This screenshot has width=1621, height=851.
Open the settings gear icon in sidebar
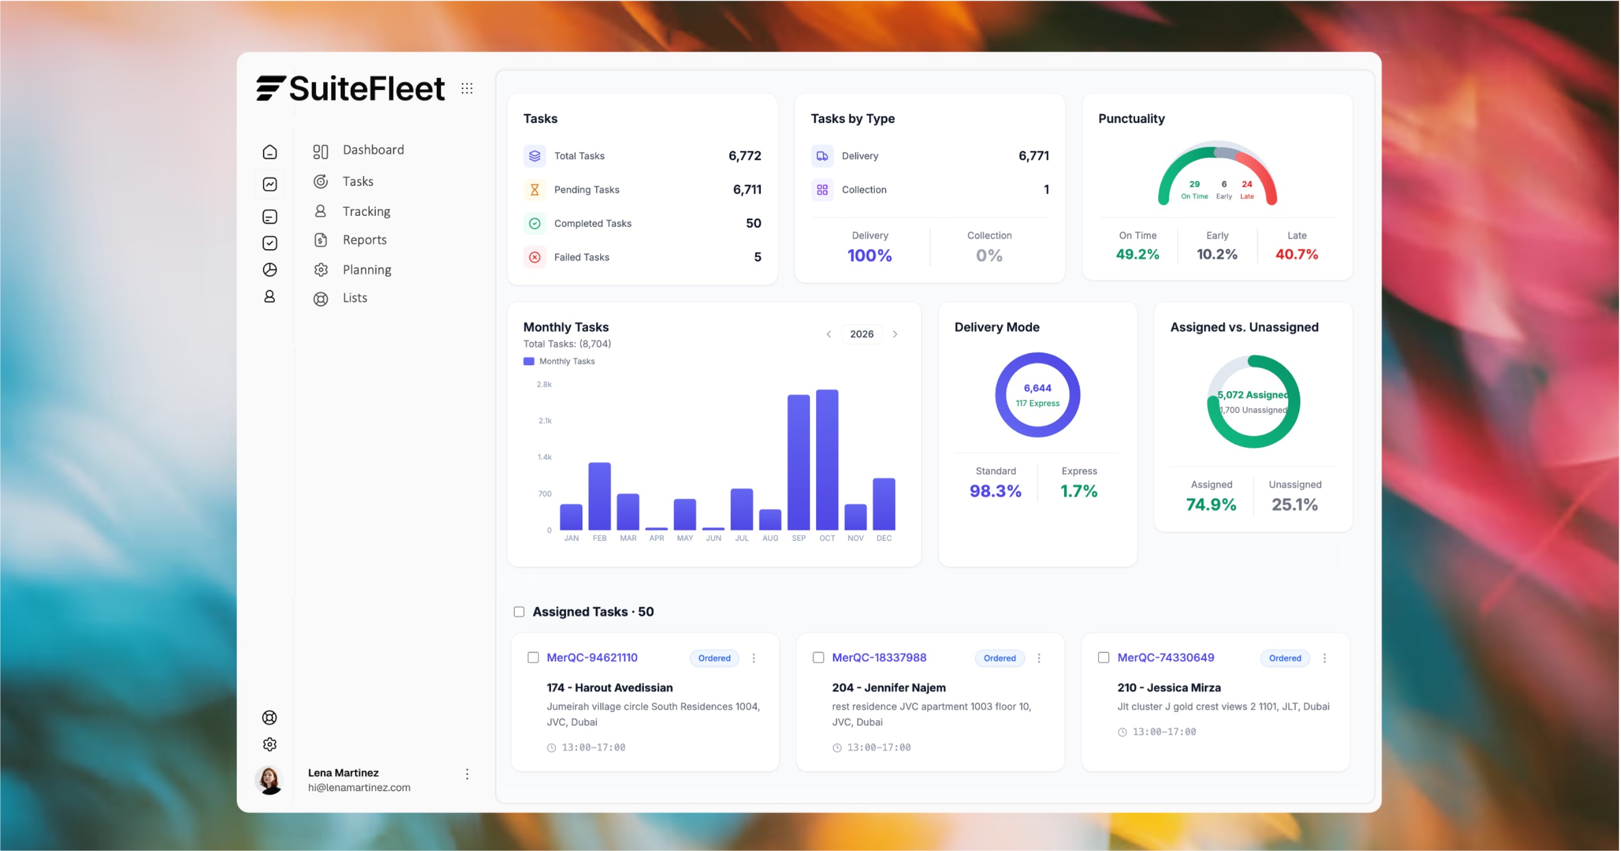pyautogui.click(x=269, y=744)
